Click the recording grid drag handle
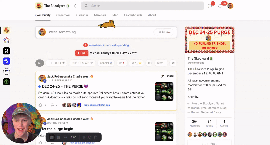 click(84, 137)
